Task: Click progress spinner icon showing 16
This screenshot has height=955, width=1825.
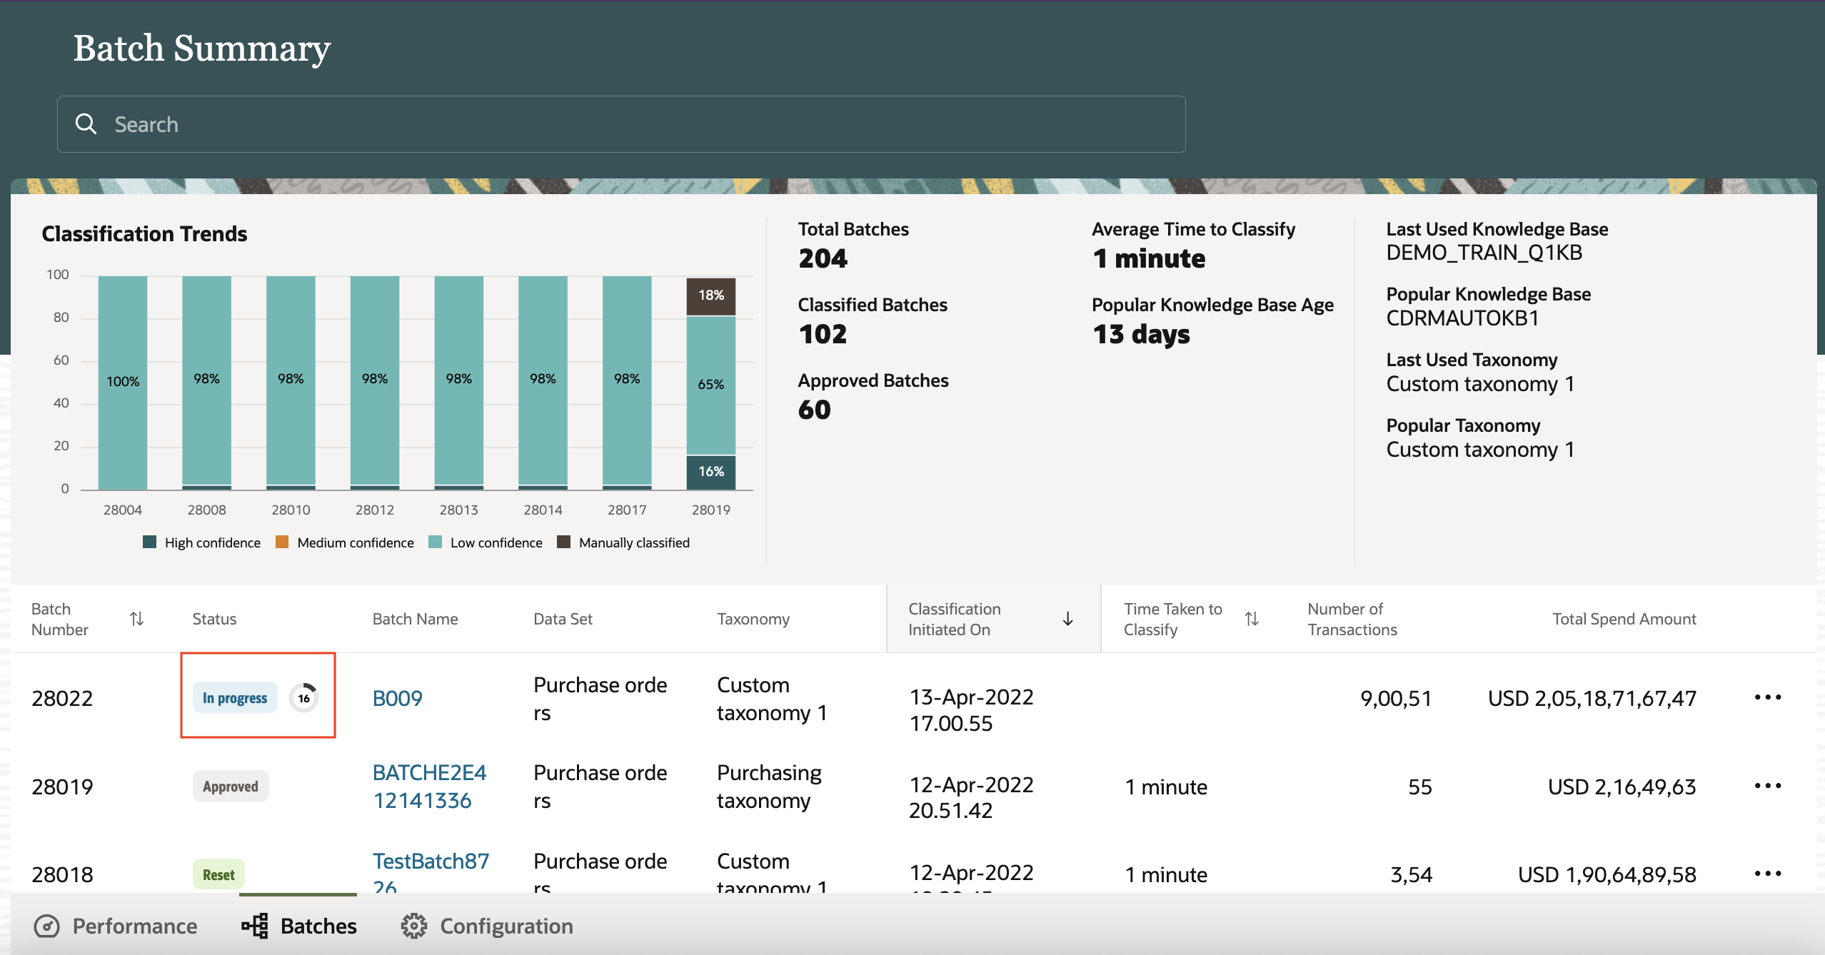Action: (x=304, y=698)
